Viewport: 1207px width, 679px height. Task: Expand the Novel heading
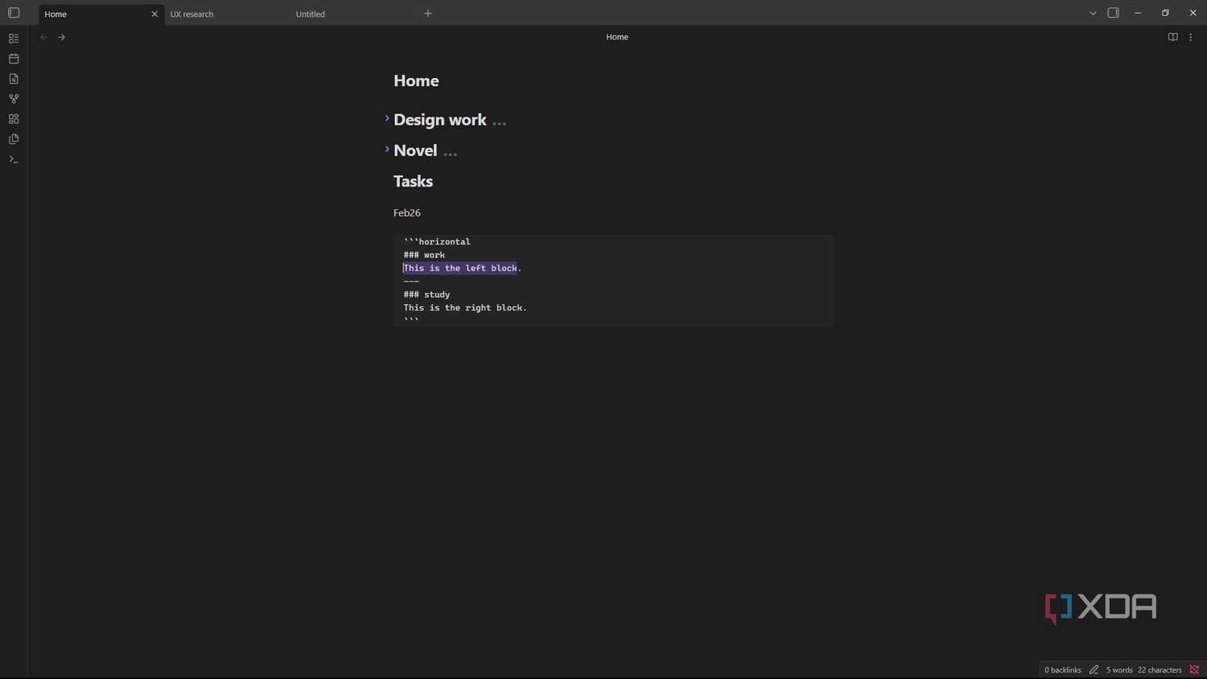click(x=387, y=150)
